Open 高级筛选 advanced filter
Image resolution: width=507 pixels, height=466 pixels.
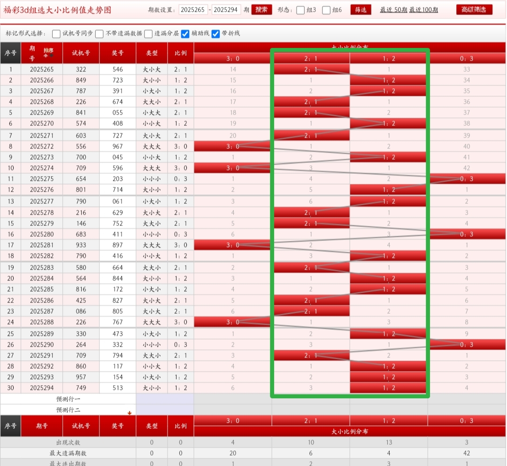(474, 10)
